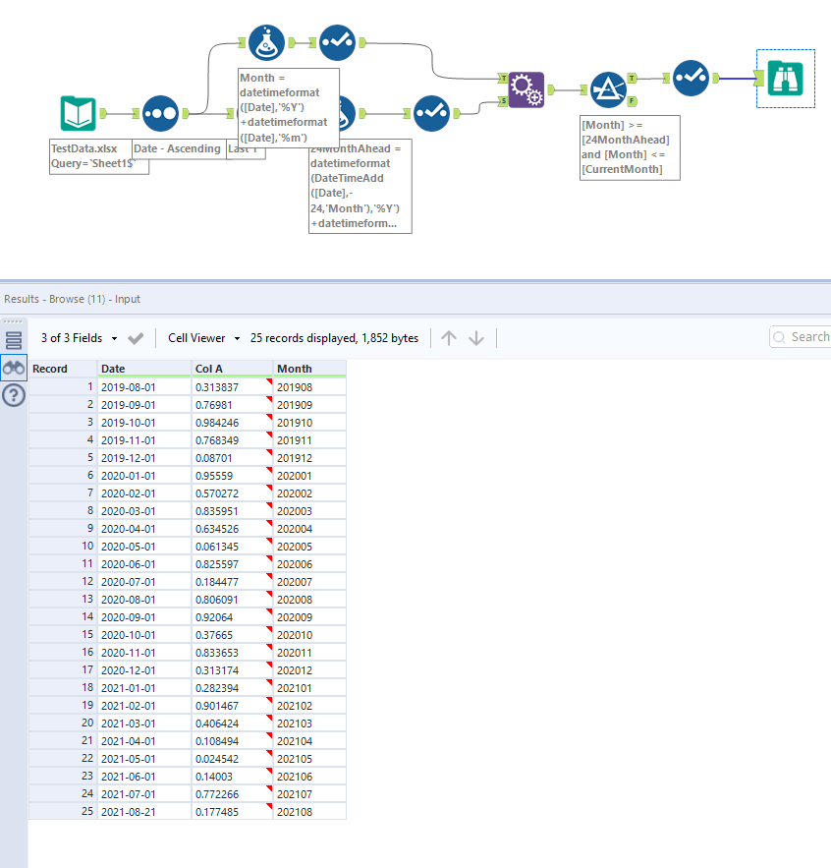Select Col A cell 0.833653

(233, 653)
